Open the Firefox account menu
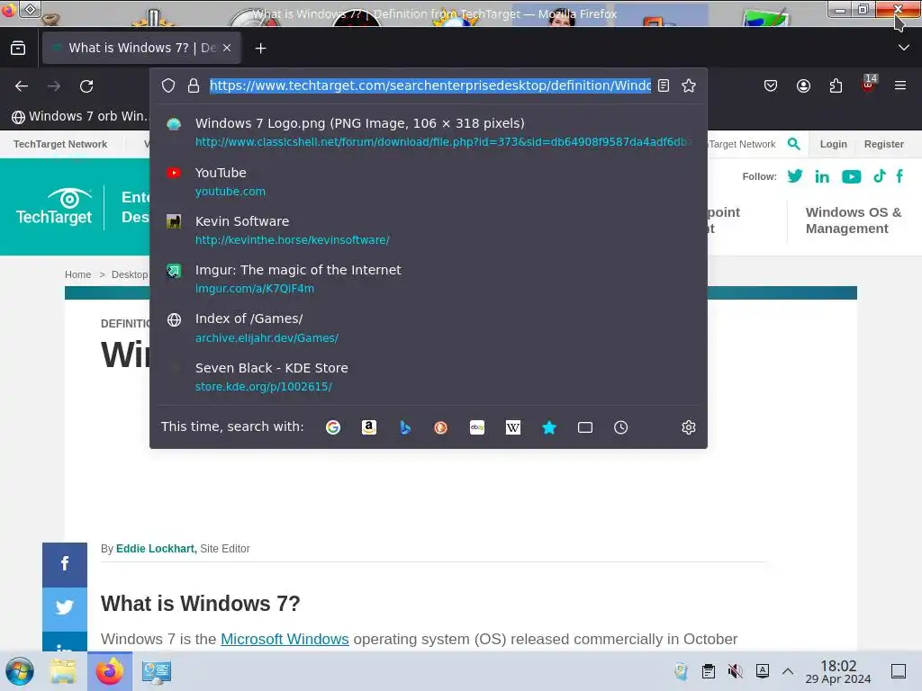 (x=803, y=86)
